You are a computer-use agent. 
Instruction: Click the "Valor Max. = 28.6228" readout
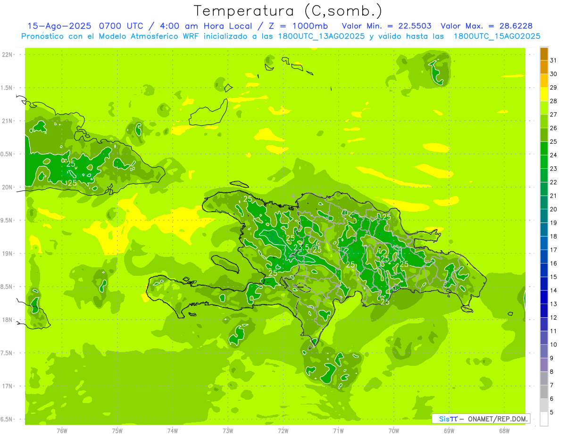486,26
